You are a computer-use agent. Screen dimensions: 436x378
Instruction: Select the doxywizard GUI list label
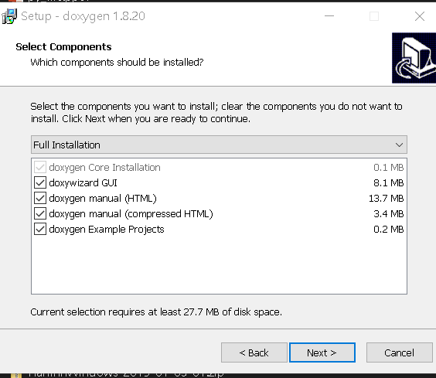point(83,182)
